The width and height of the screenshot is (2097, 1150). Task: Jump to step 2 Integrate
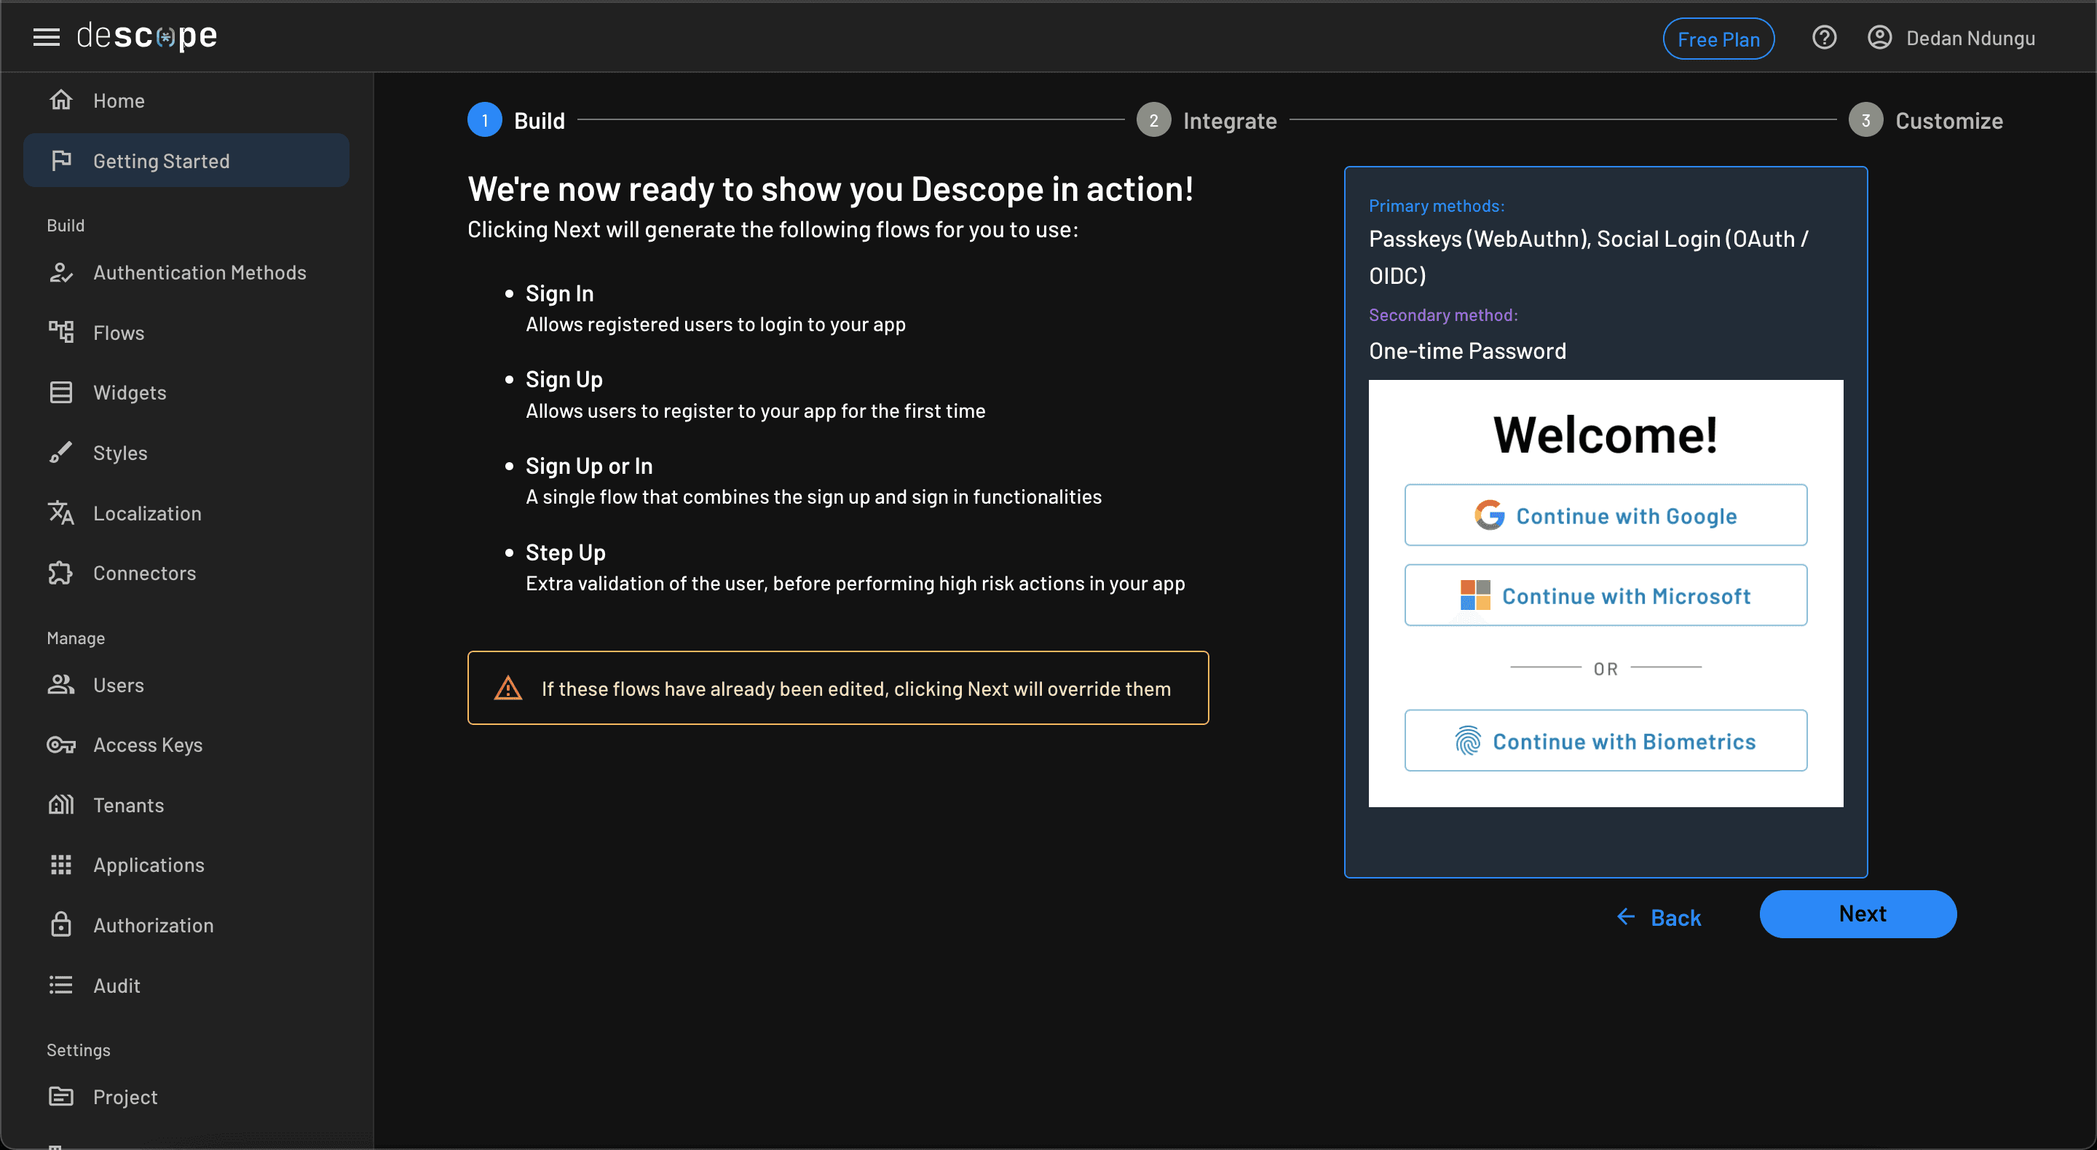point(1207,120)
